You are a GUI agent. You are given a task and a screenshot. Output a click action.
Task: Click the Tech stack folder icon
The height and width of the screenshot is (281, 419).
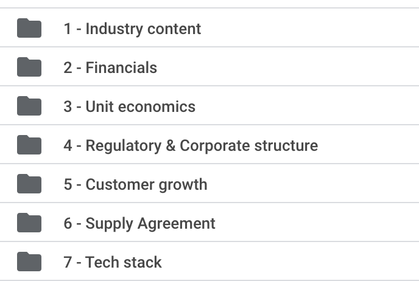click(x=29, y=262)
